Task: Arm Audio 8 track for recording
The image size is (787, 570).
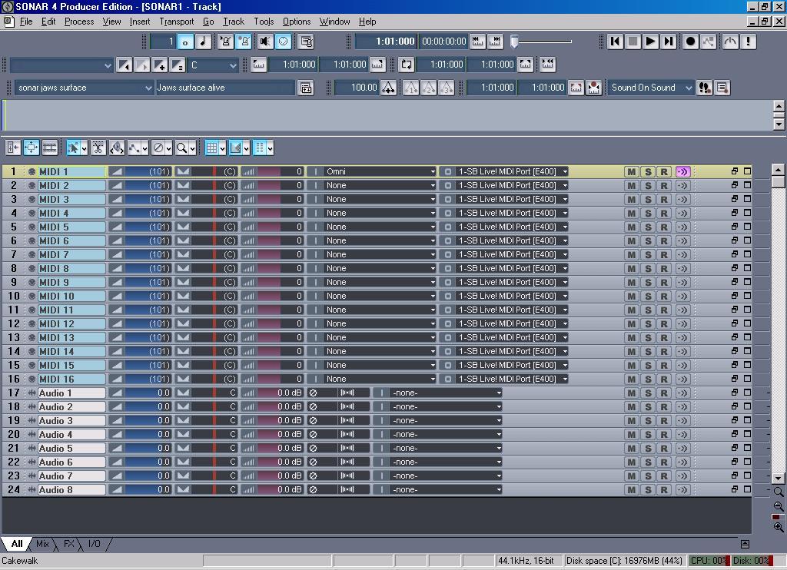Action: click(x=664, y=489)
